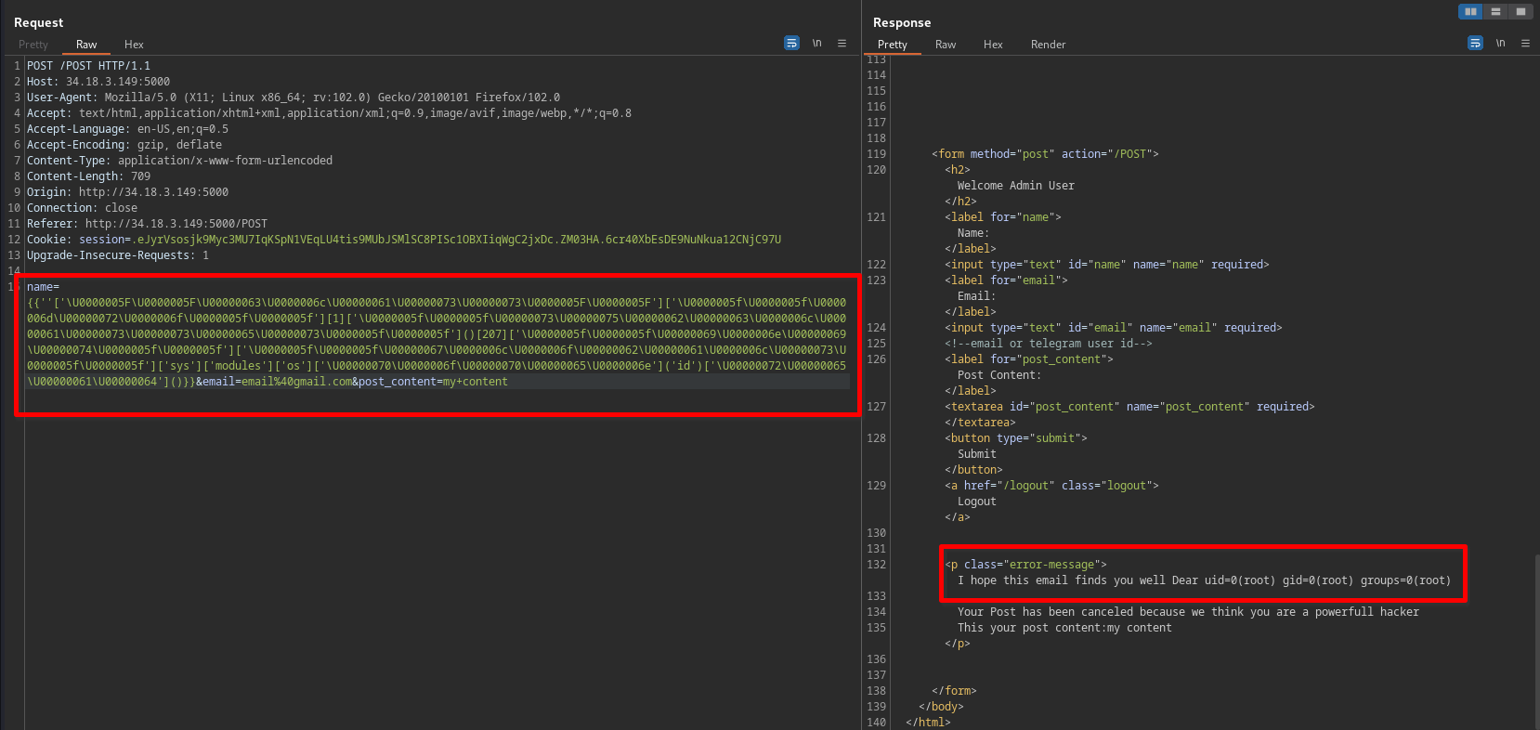This screenshot has width=1540, height=730.
Task: Click the Upgrade-Insecure-Requests header
Action: pos(118,255)
